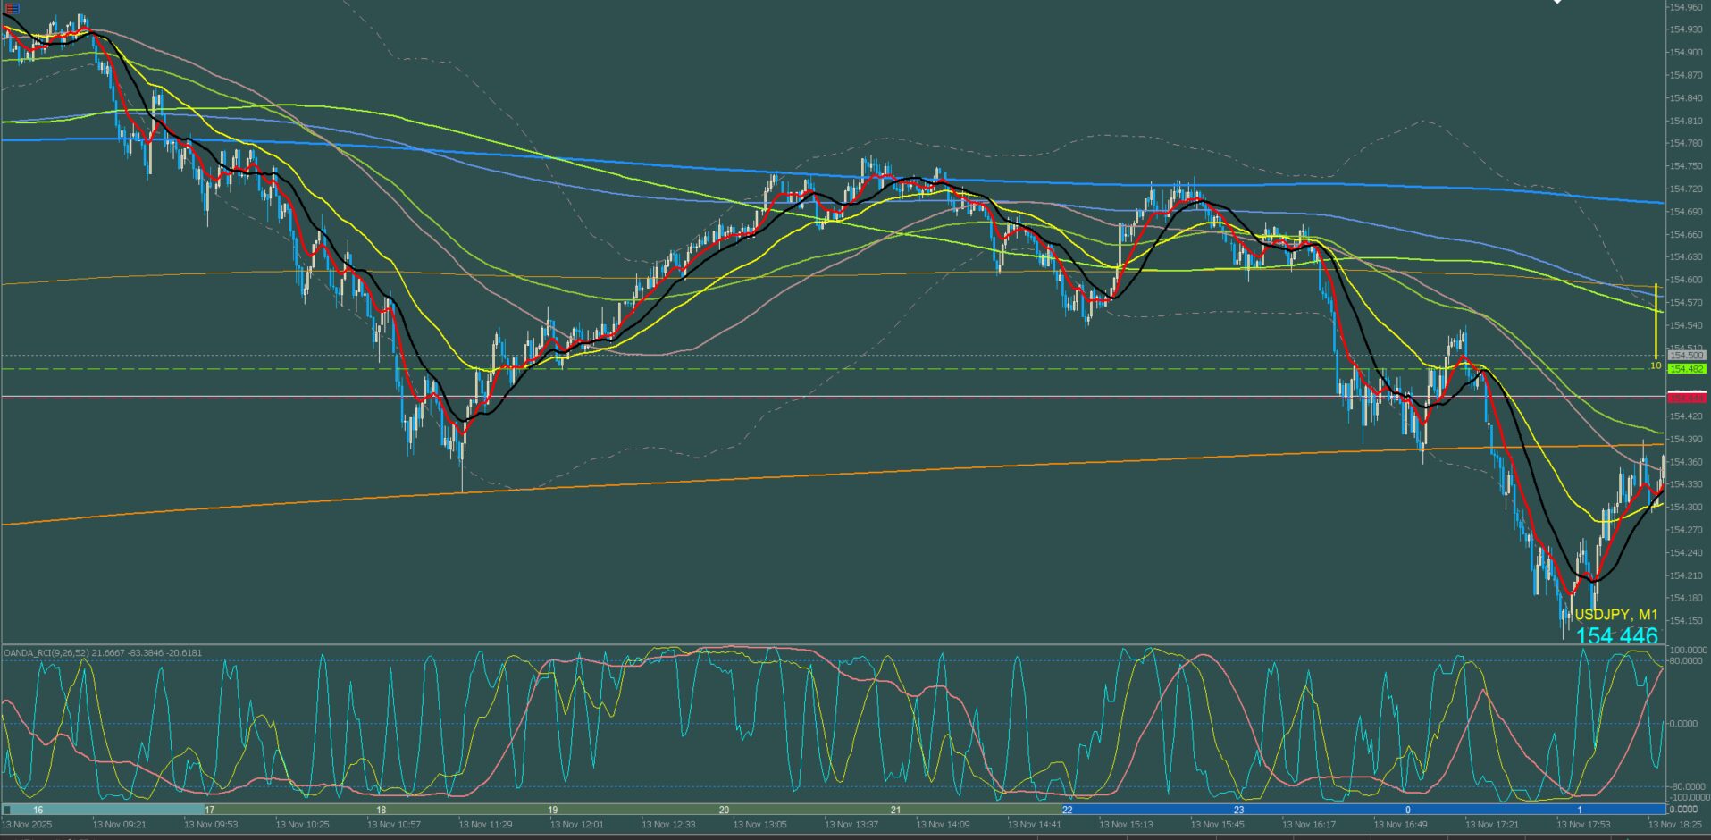The image size is (1711, 840).
Task: Click the red price tag on the price axis
Action: (1687, 397)
